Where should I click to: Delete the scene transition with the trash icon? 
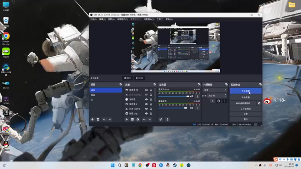tap(219, 101)
